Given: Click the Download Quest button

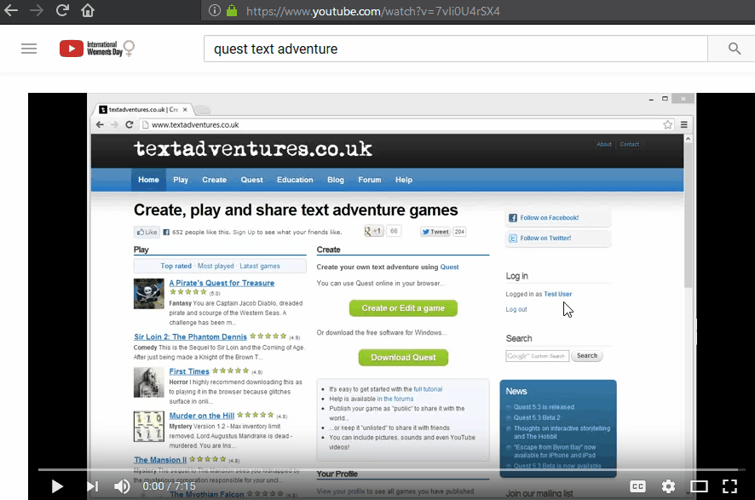Looking at the screenshot, I should pyautogui.click(x=403, y=358).
